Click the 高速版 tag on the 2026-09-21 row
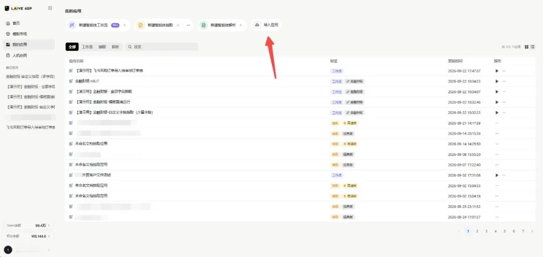Screen dimensions: 543x257 click(x=349, y=123)
